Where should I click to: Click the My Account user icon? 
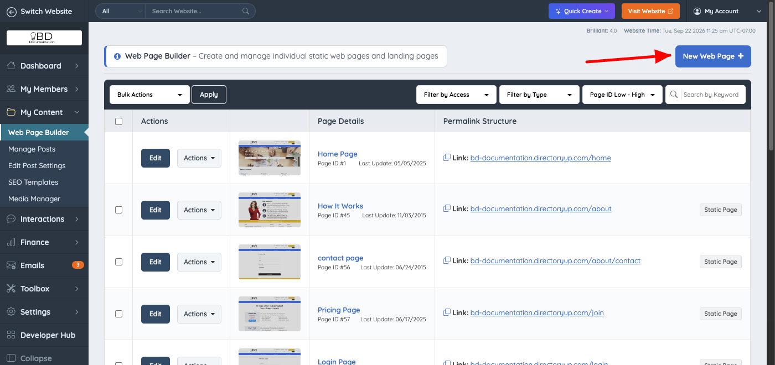[x=697, y=11]
